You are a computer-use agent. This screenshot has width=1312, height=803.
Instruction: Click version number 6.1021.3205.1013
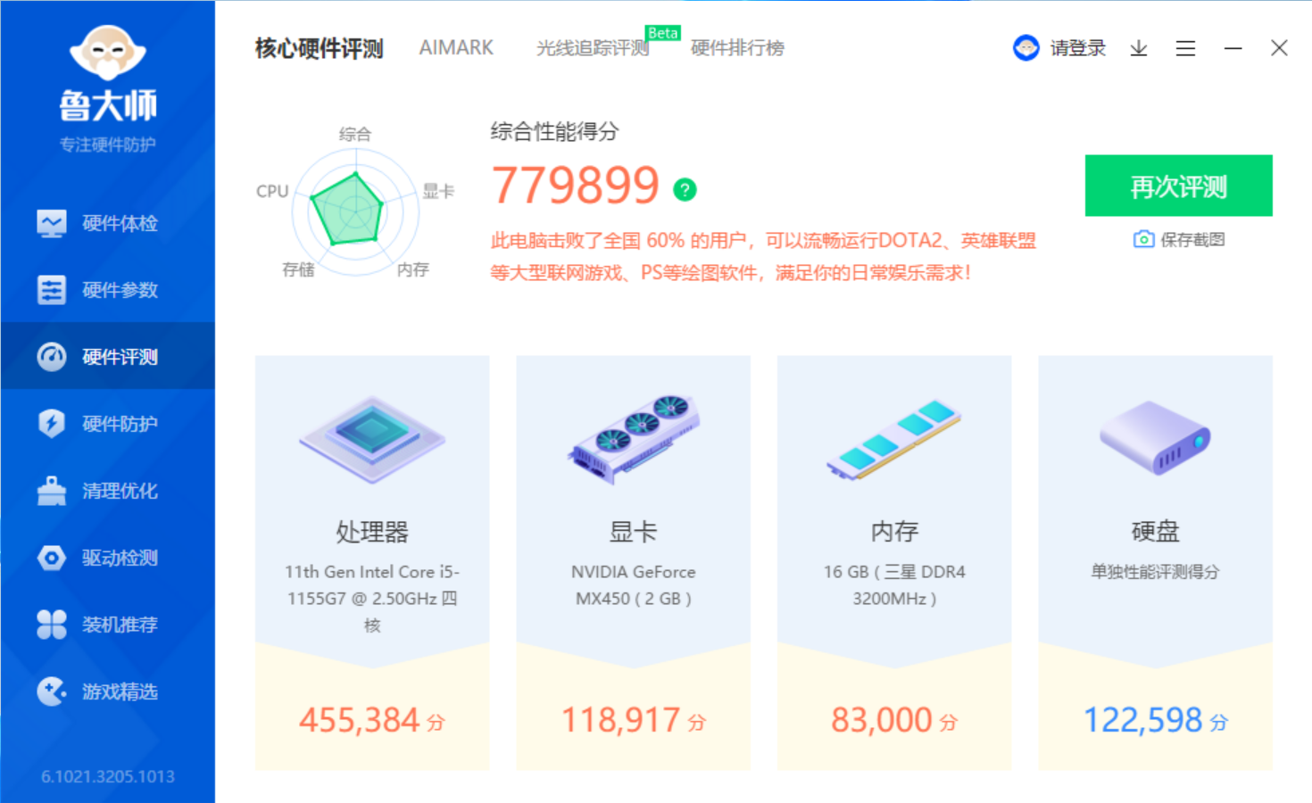[108, 776]
